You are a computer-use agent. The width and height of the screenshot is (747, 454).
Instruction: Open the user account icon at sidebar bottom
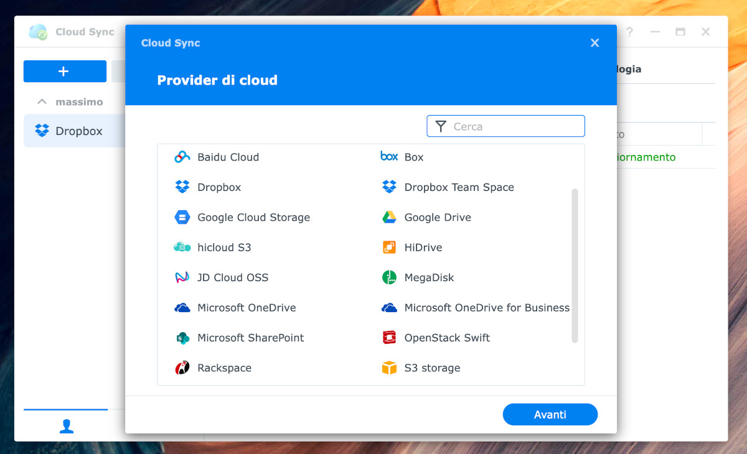pyautogui.click(x=67, y=426)
